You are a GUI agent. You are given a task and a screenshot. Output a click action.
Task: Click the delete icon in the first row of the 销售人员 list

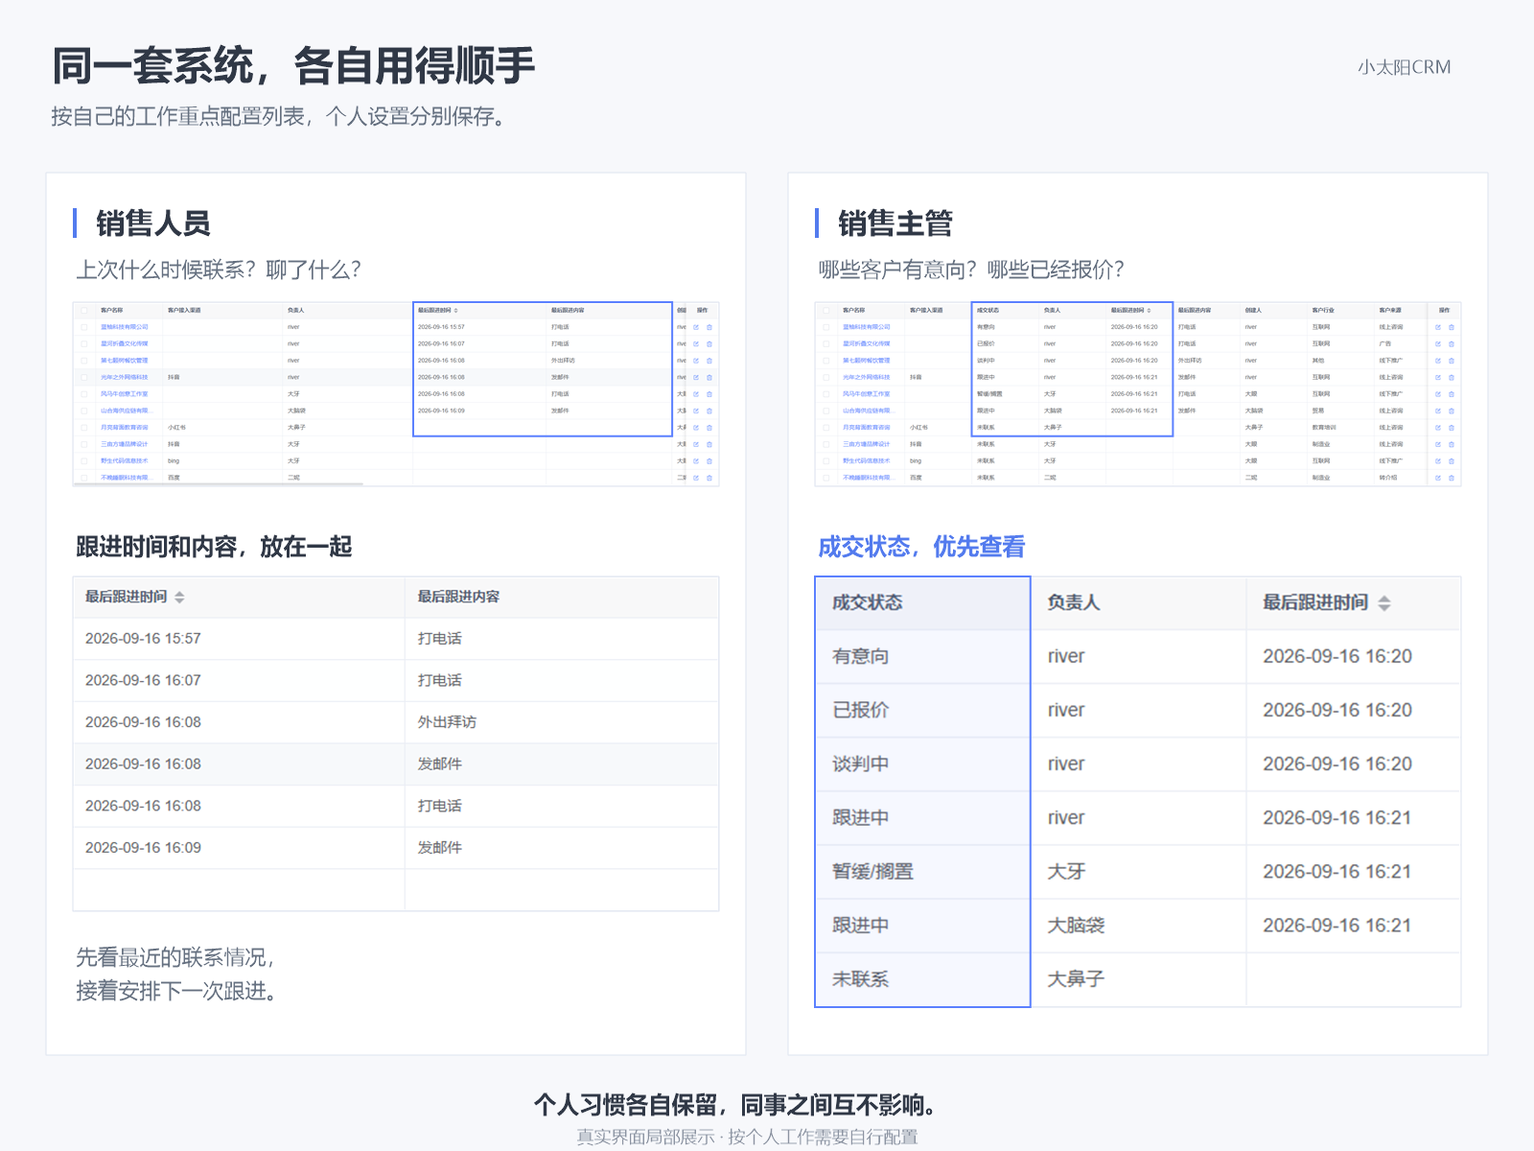pyautogui.click(x=709, y=327)
